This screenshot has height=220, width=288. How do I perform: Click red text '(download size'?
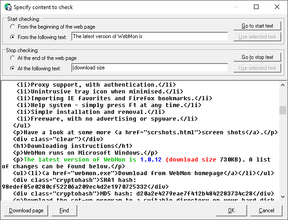[191, 160]
